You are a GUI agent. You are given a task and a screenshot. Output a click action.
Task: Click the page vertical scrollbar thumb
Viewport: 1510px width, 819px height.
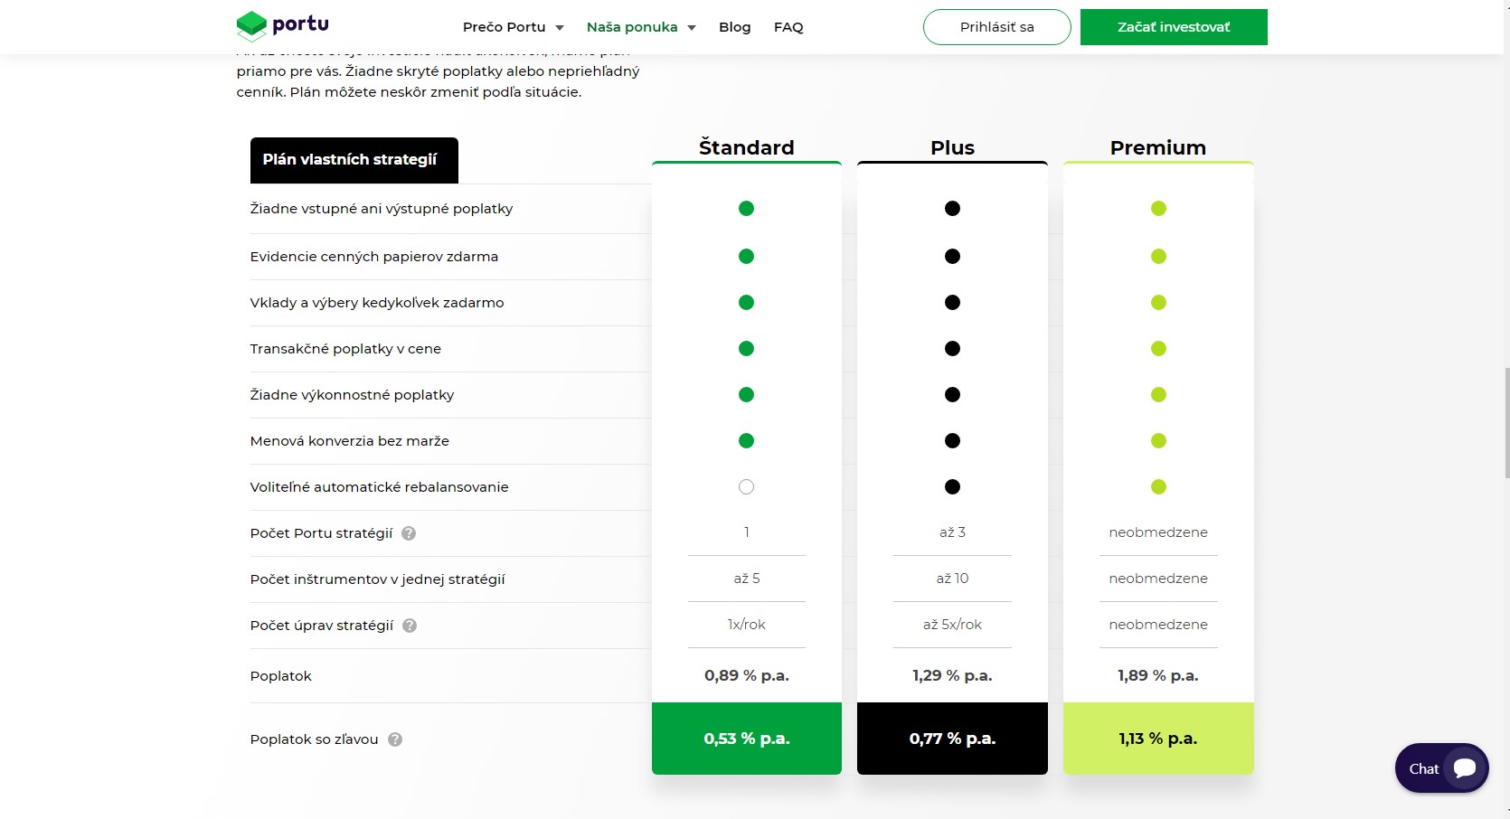(x=1505, y=423)
